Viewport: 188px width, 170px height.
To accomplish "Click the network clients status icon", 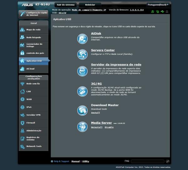I will click(157, 12).
